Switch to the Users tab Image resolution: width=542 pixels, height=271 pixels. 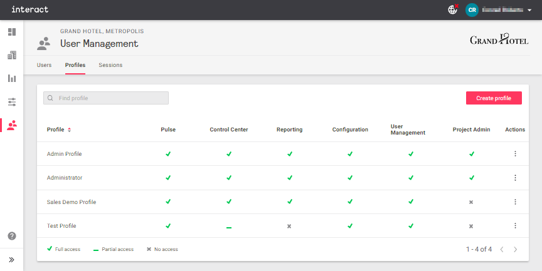pyautogui.click(x=44, y=65)
